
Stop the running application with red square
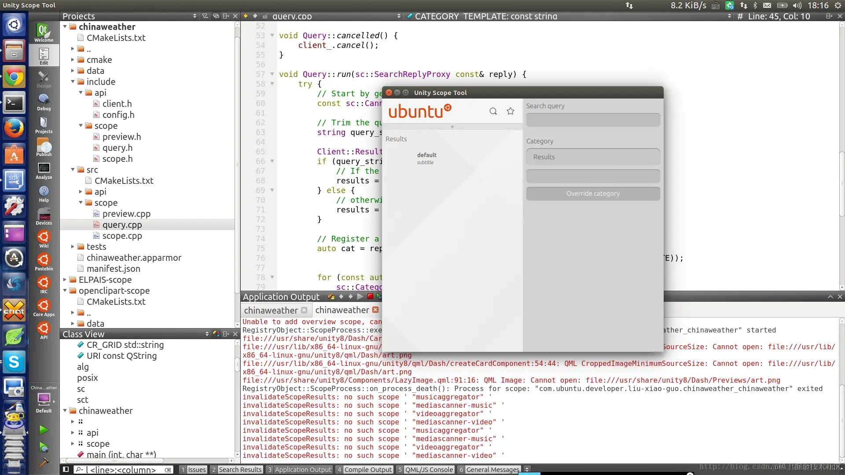click(x=370, y=296)
